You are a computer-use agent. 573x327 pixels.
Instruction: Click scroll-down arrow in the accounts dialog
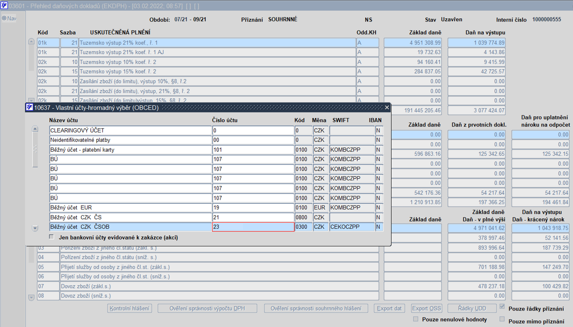coord(35,228)
